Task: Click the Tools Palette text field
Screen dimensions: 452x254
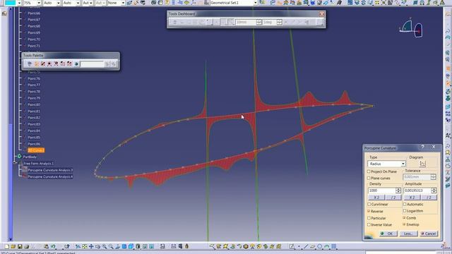Action: 93,64
